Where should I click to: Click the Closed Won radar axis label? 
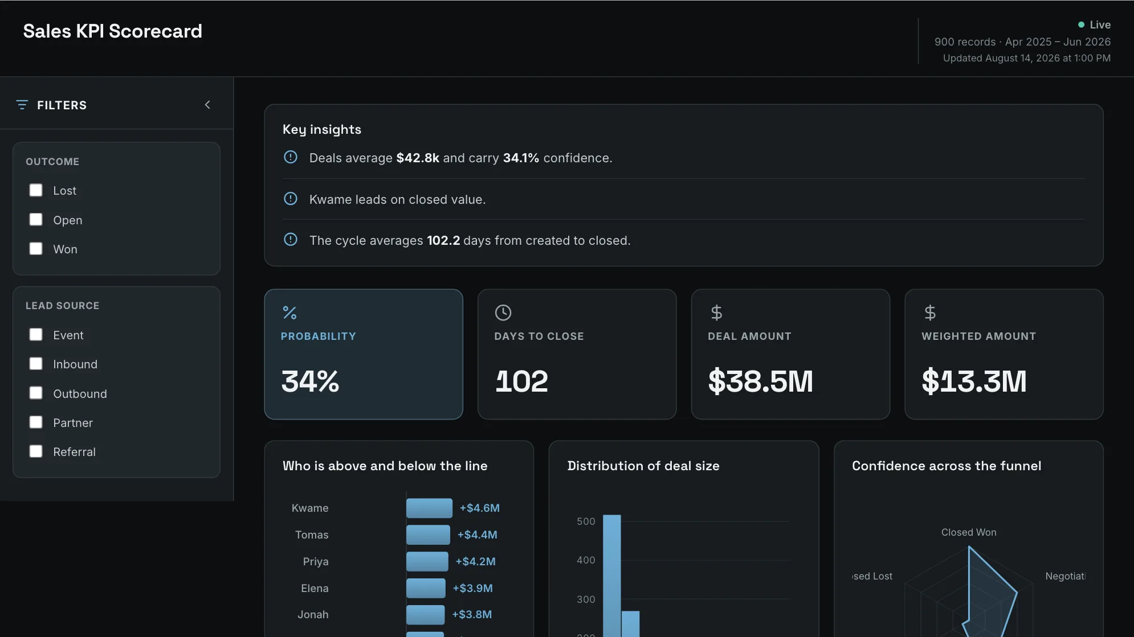click(x=969, y=532)
